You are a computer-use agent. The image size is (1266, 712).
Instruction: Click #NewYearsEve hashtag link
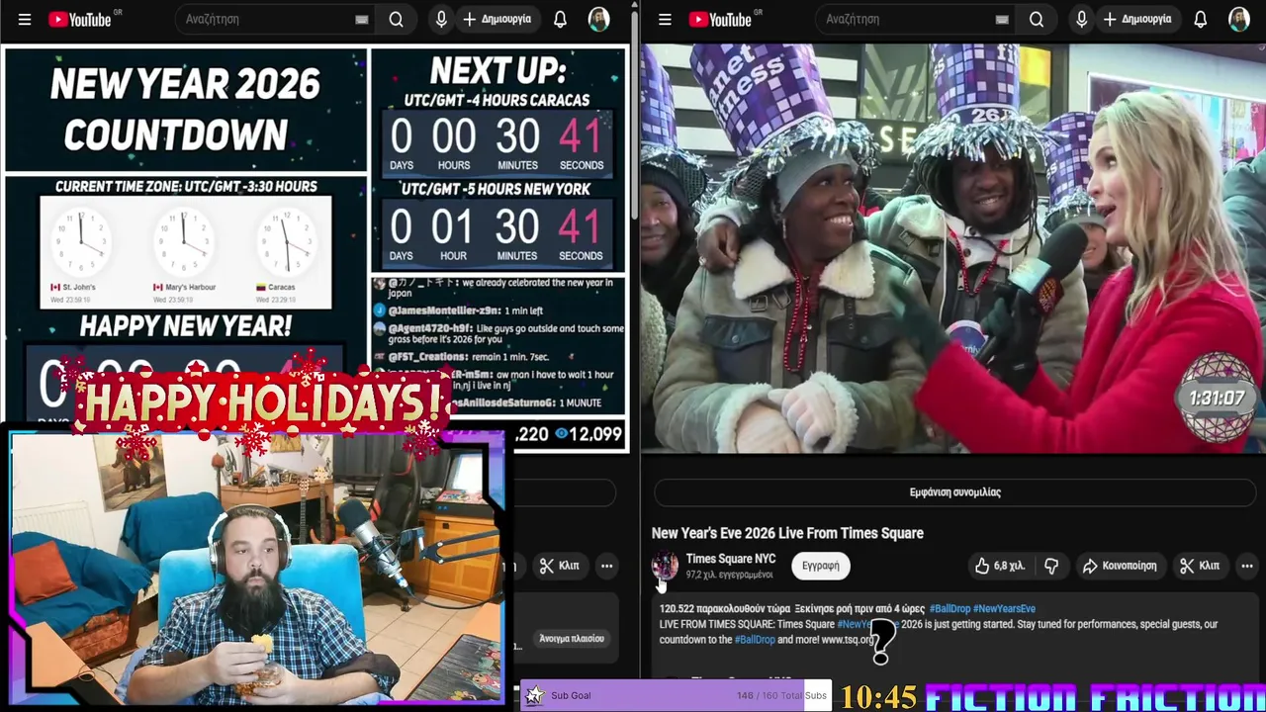point(1004,609)
